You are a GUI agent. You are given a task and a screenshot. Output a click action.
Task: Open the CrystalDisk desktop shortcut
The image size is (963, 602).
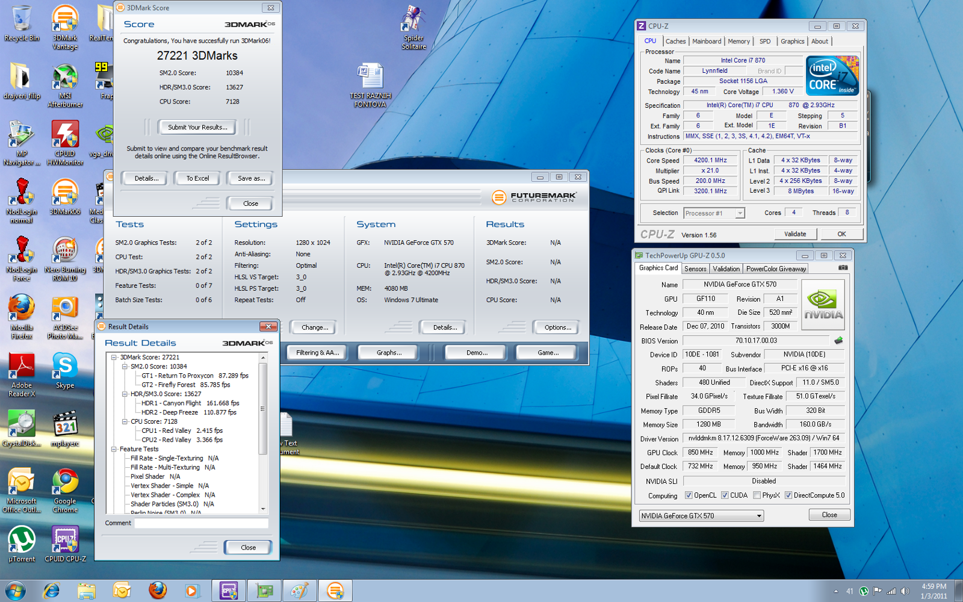point(22,427)
